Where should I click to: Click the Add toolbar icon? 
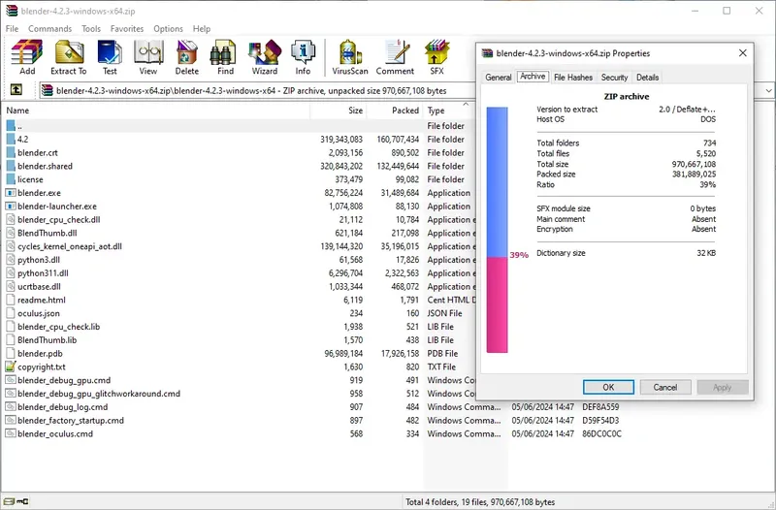click(x=27, y=52)
